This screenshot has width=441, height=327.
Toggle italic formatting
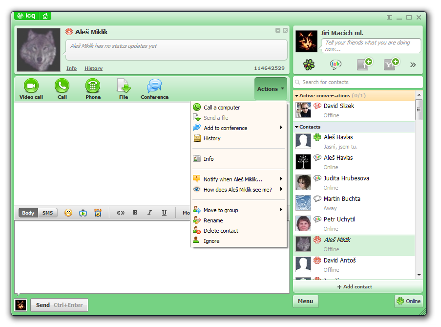pyautogui.click(x=149, y=213)
